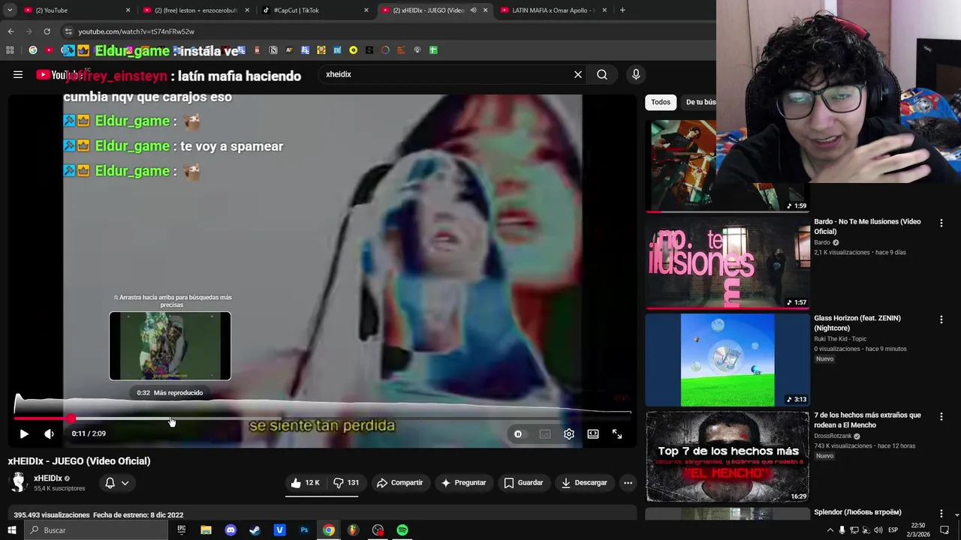
Task: Reload the current YouTube page
Action: click(47, 31)
